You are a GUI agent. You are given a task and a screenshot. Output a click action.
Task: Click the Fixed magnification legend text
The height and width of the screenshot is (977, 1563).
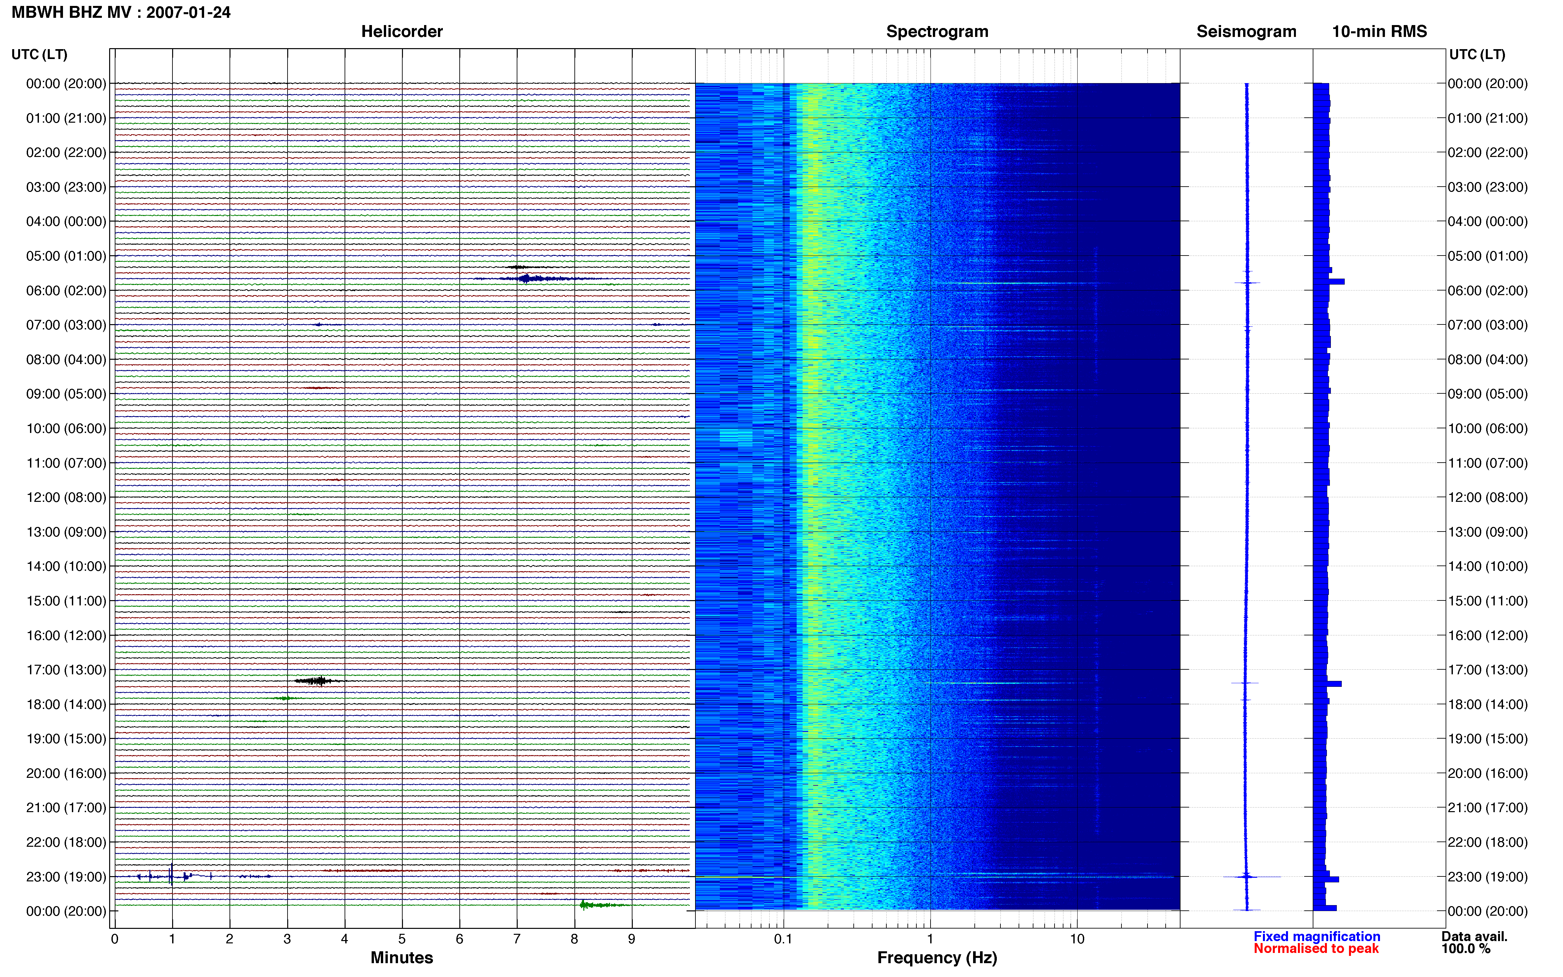[x=1317, y=936]
